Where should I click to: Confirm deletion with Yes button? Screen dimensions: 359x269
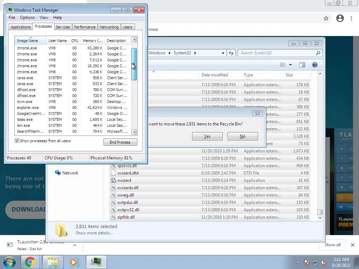click(x=207, y=136)
